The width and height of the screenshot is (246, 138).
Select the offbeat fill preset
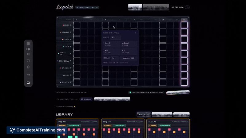[x=129, y=44]
